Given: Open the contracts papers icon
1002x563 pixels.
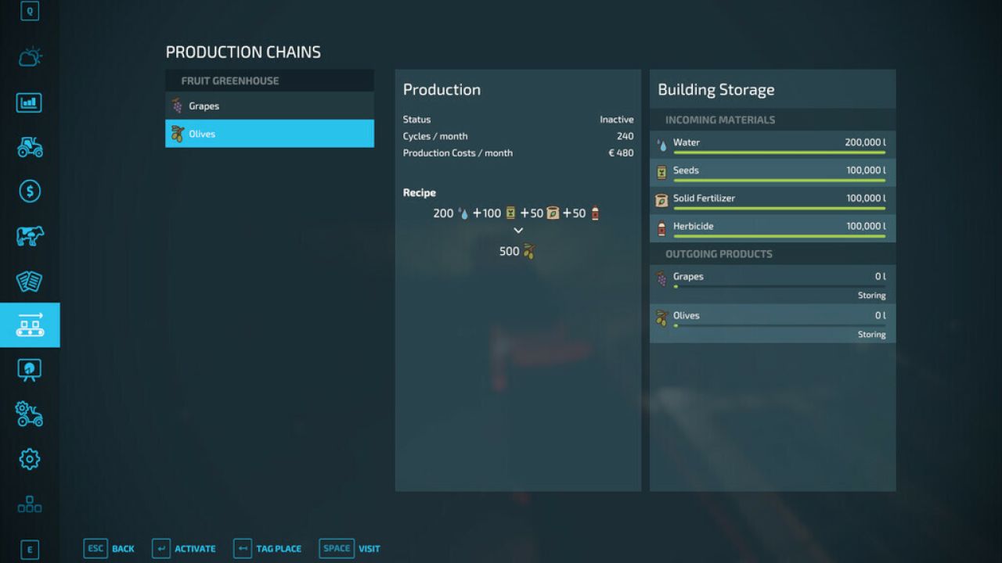Looking at the screenshot, I should 30,281.
